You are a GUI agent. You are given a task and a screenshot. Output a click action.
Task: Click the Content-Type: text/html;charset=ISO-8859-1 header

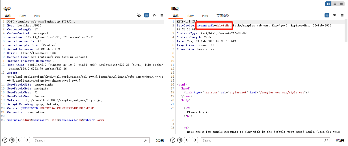click(x=212, y=33)
